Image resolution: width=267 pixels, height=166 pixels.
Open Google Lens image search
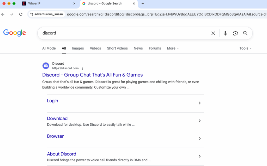pos(235,33)
